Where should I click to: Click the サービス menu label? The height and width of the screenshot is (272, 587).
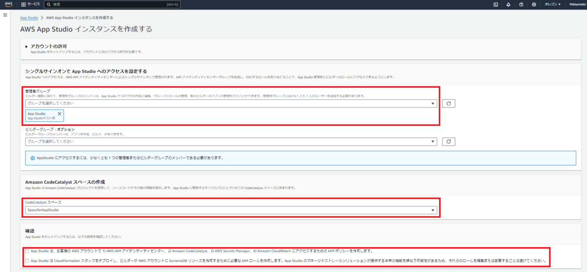pyautogui.click(x=34, y=4)
